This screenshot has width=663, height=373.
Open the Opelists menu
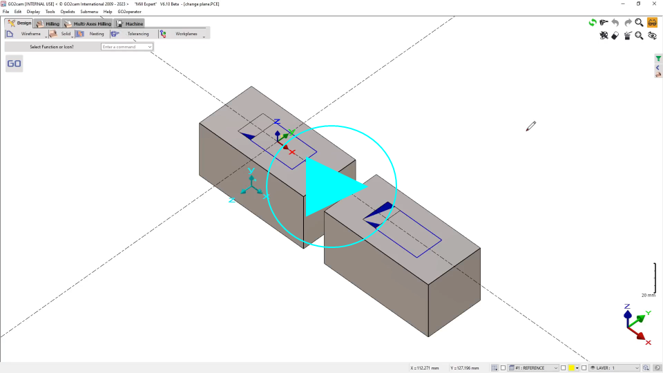click(68, 12)
